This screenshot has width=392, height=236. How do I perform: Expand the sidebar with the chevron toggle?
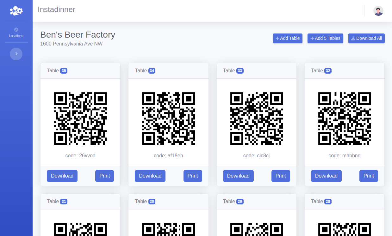tap(16, 54)
